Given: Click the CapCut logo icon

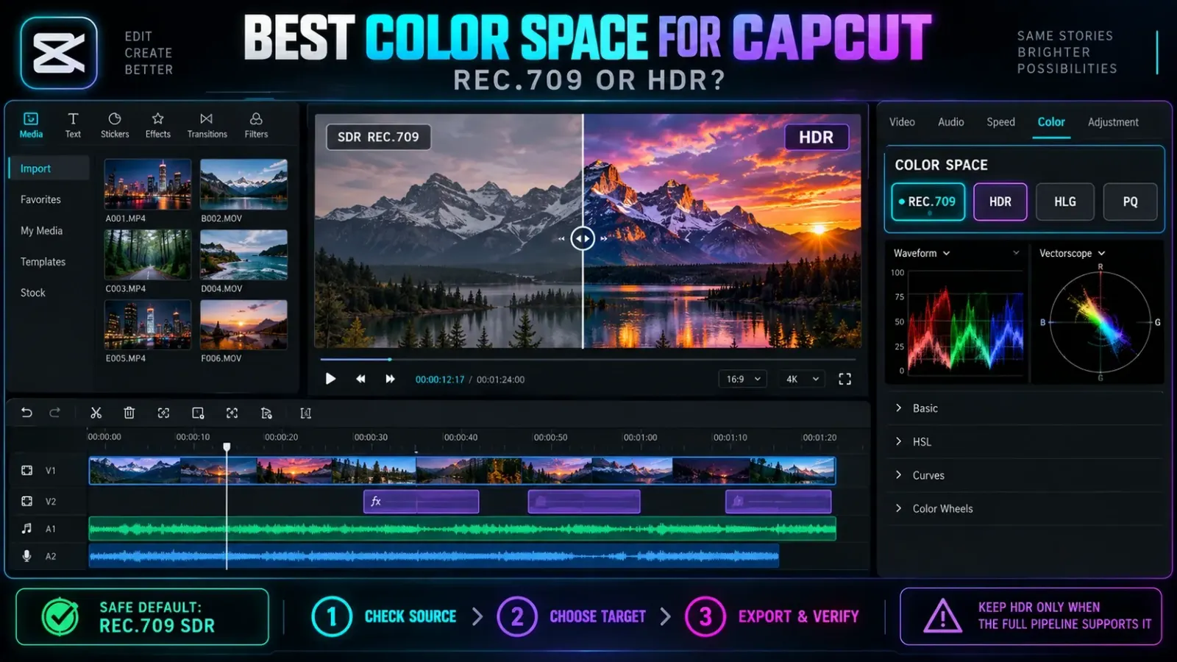Looking at the screenshot, I should [59, 53].
